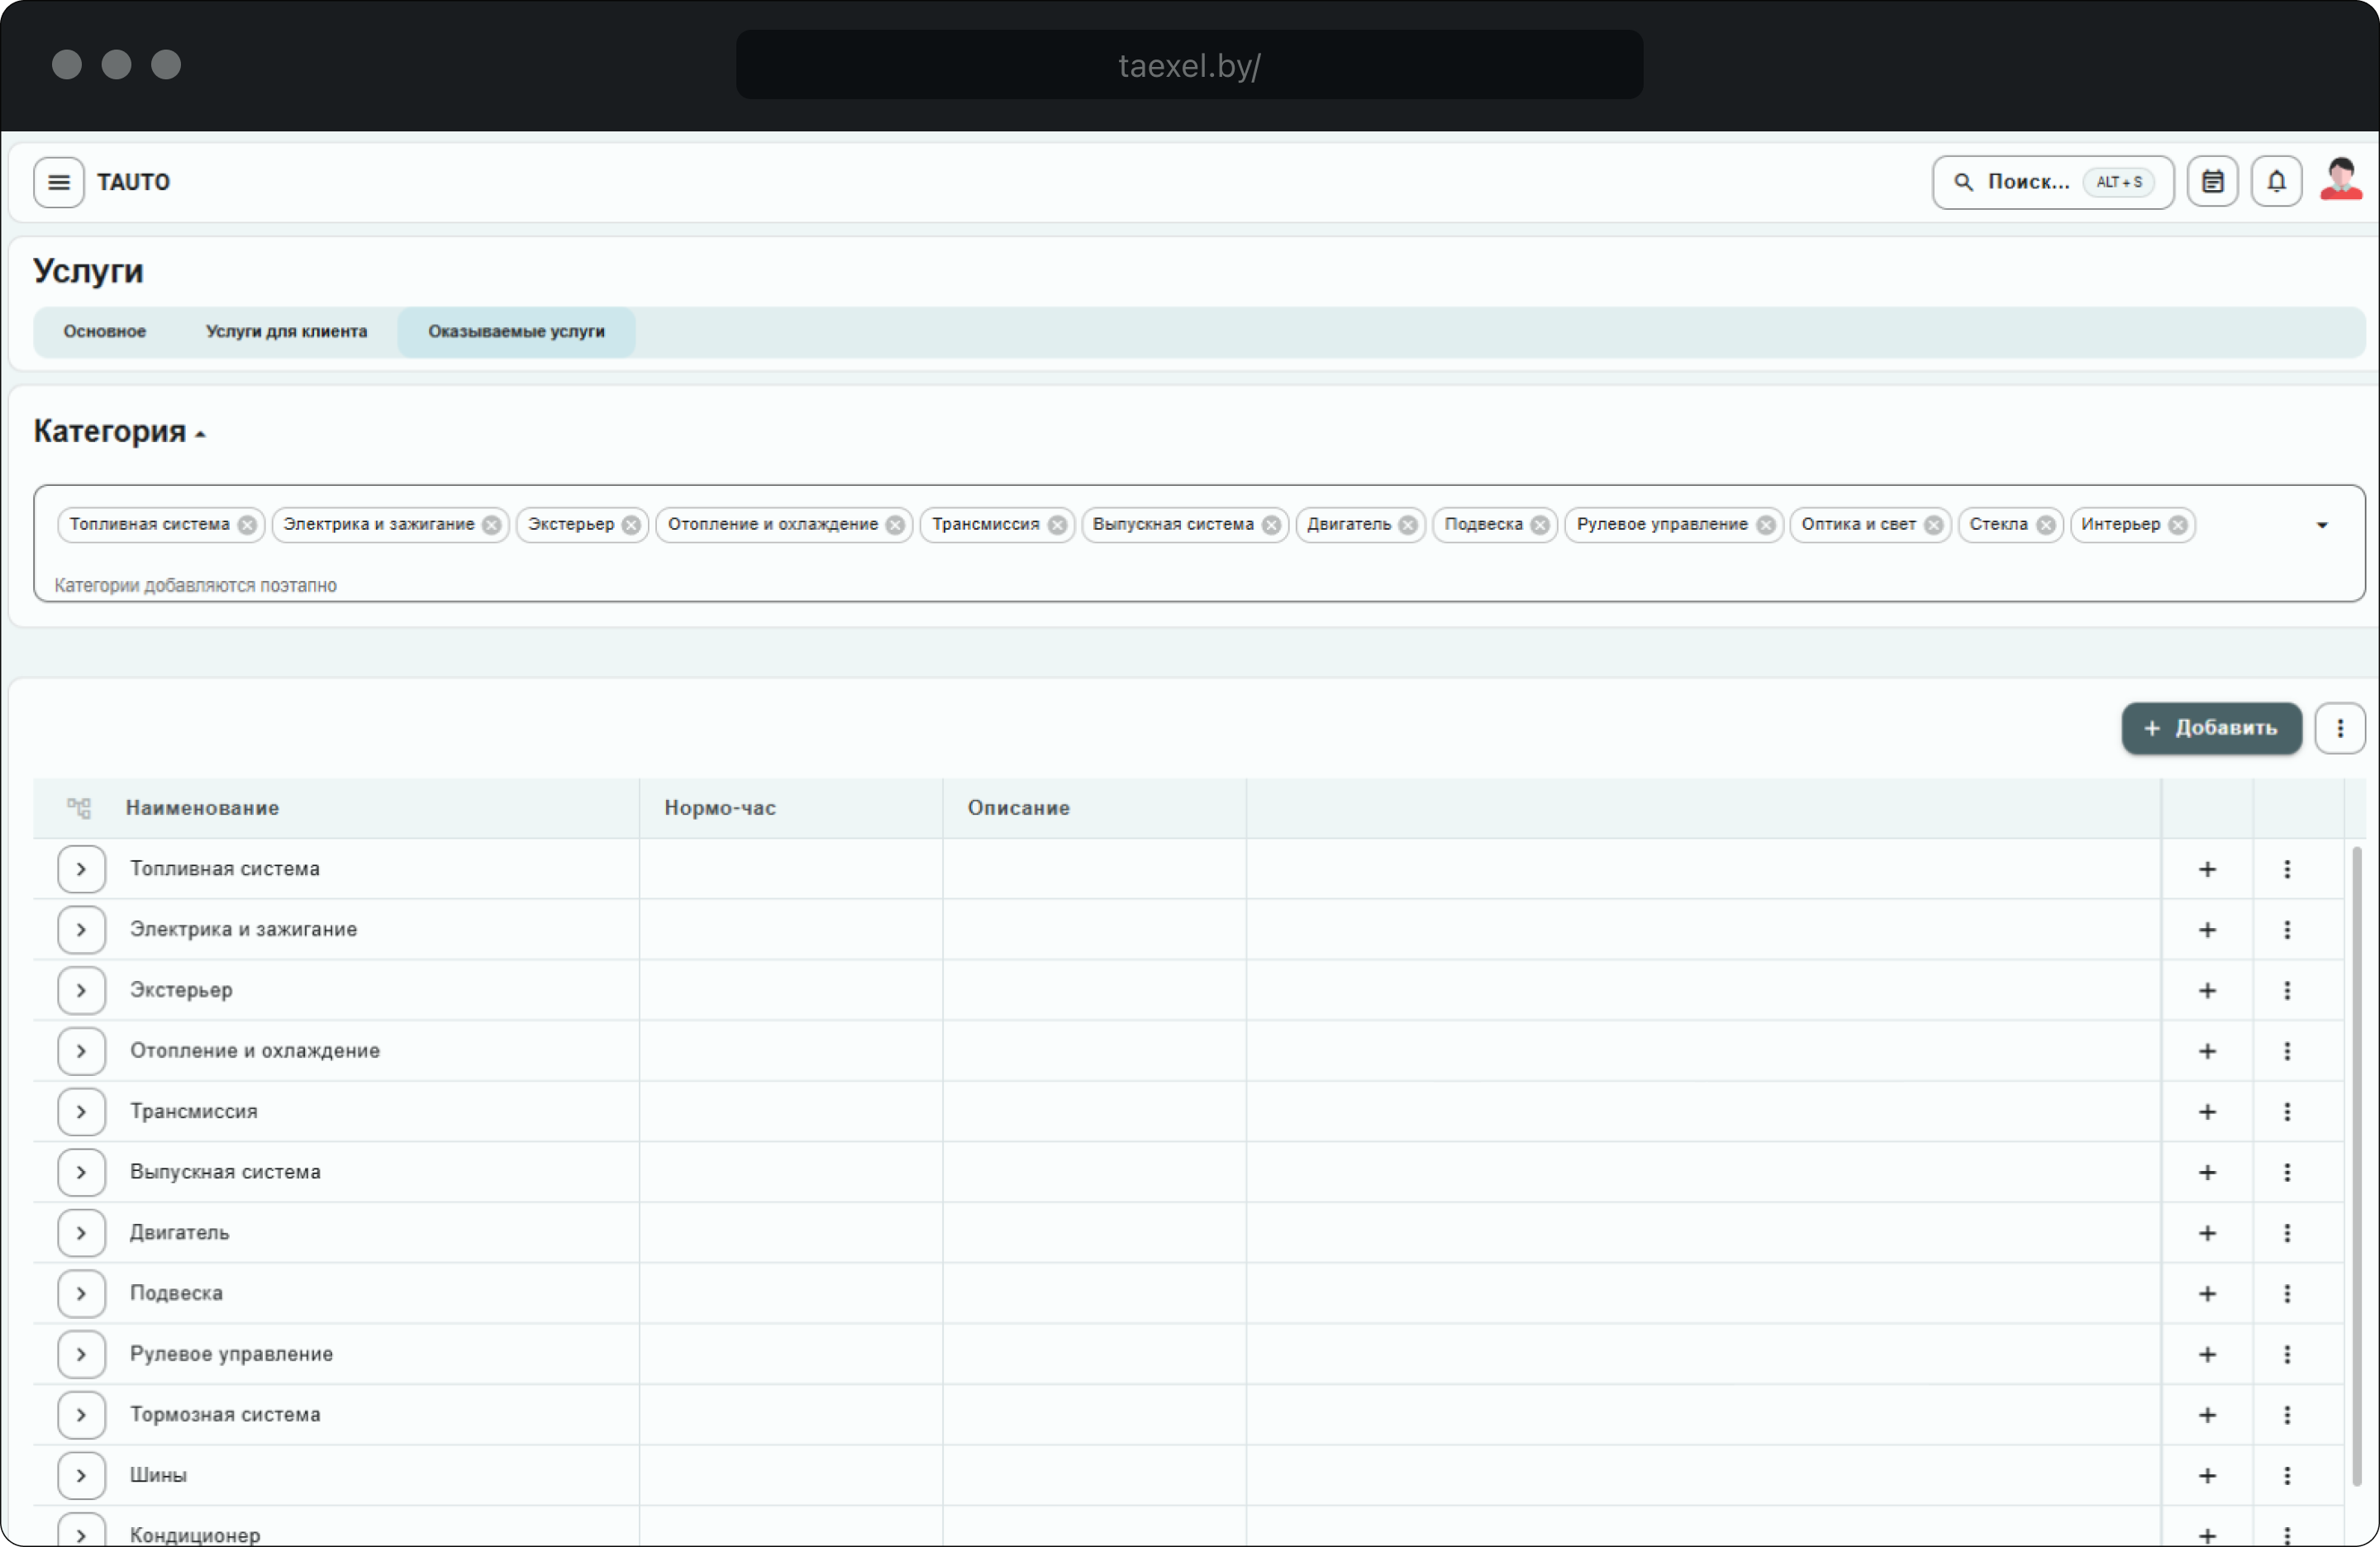Open the user avatar profile menu

pos(2340,181)
